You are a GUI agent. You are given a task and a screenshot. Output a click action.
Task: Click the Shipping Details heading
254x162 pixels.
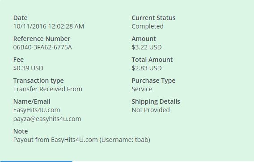tap(156, 101)
